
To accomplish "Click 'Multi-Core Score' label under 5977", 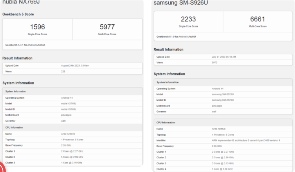I will (x=107, y=34).
